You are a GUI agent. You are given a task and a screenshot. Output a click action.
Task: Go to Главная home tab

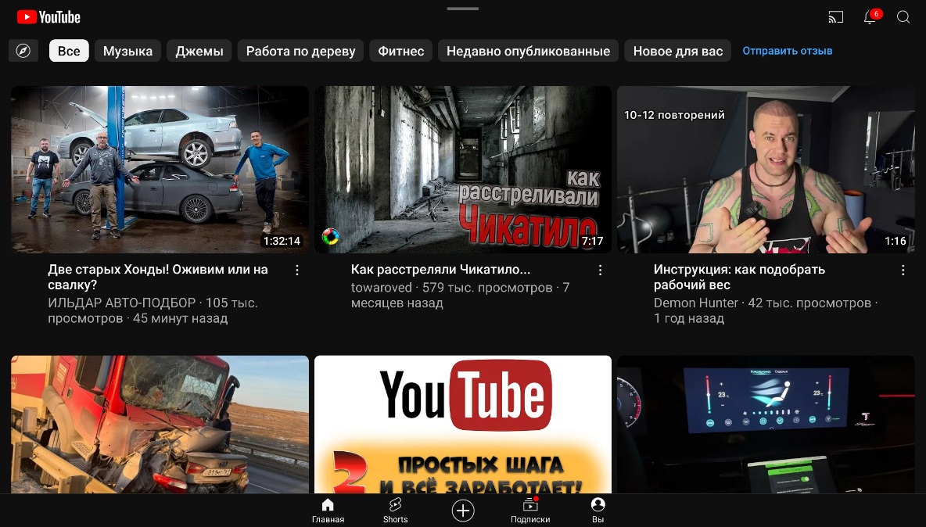(x=328, y=511)
